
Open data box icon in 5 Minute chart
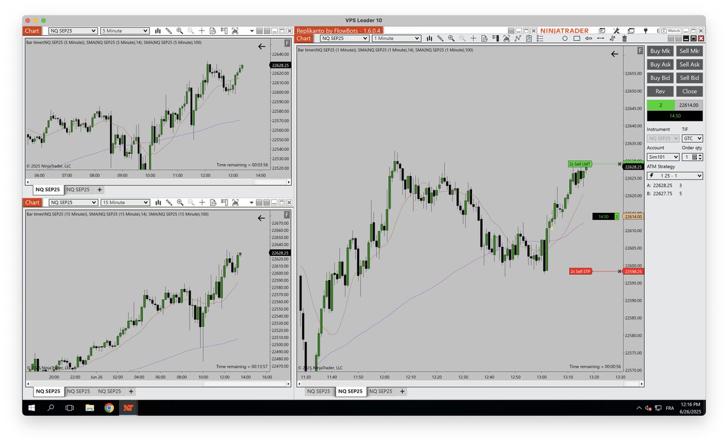(213, 30)
